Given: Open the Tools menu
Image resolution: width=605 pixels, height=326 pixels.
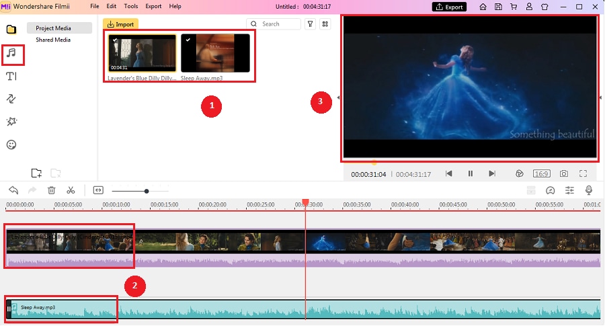Looking at the screenshot, I should 131,6.
